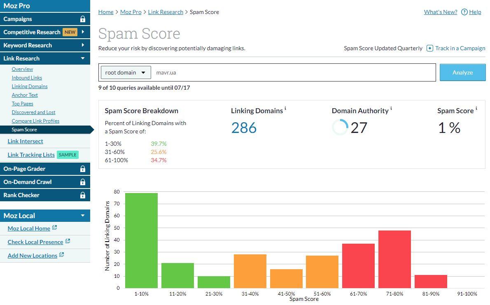This screenshot has width=490, height=305.
Task: Open the What's New? link
Action: pyautogui.click(x=440, y=12)
